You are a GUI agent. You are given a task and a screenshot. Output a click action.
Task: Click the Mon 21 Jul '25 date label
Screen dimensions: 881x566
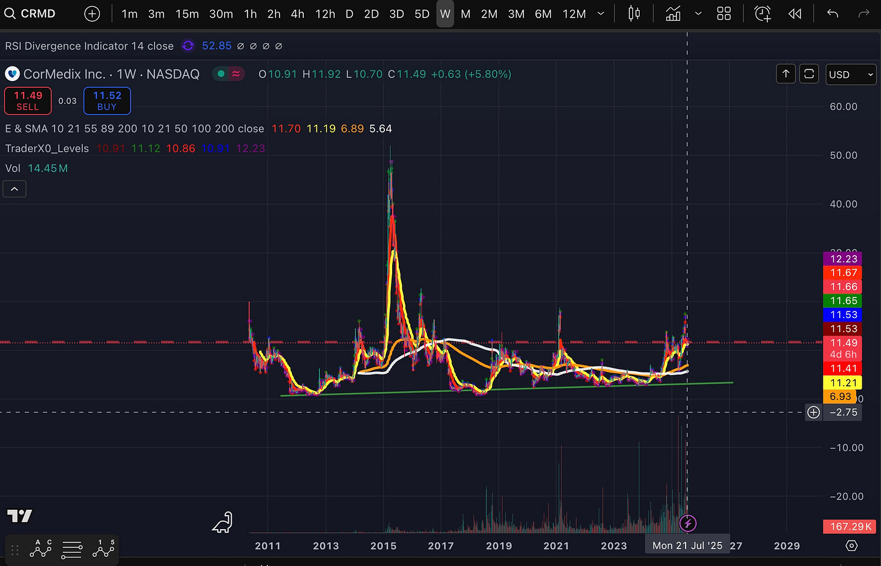pyautogui.click(x=687, y=545)
